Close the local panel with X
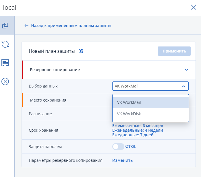The image size is (201, 177). click(194, 7)
